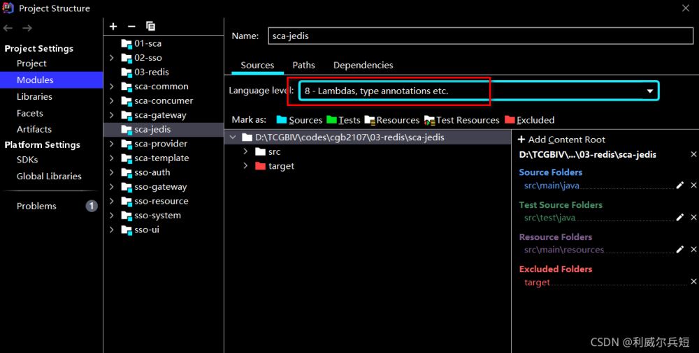Viewport: 699px width, 353px height.
Task: Expand the sca-provider module node
Action: (112, 144)
